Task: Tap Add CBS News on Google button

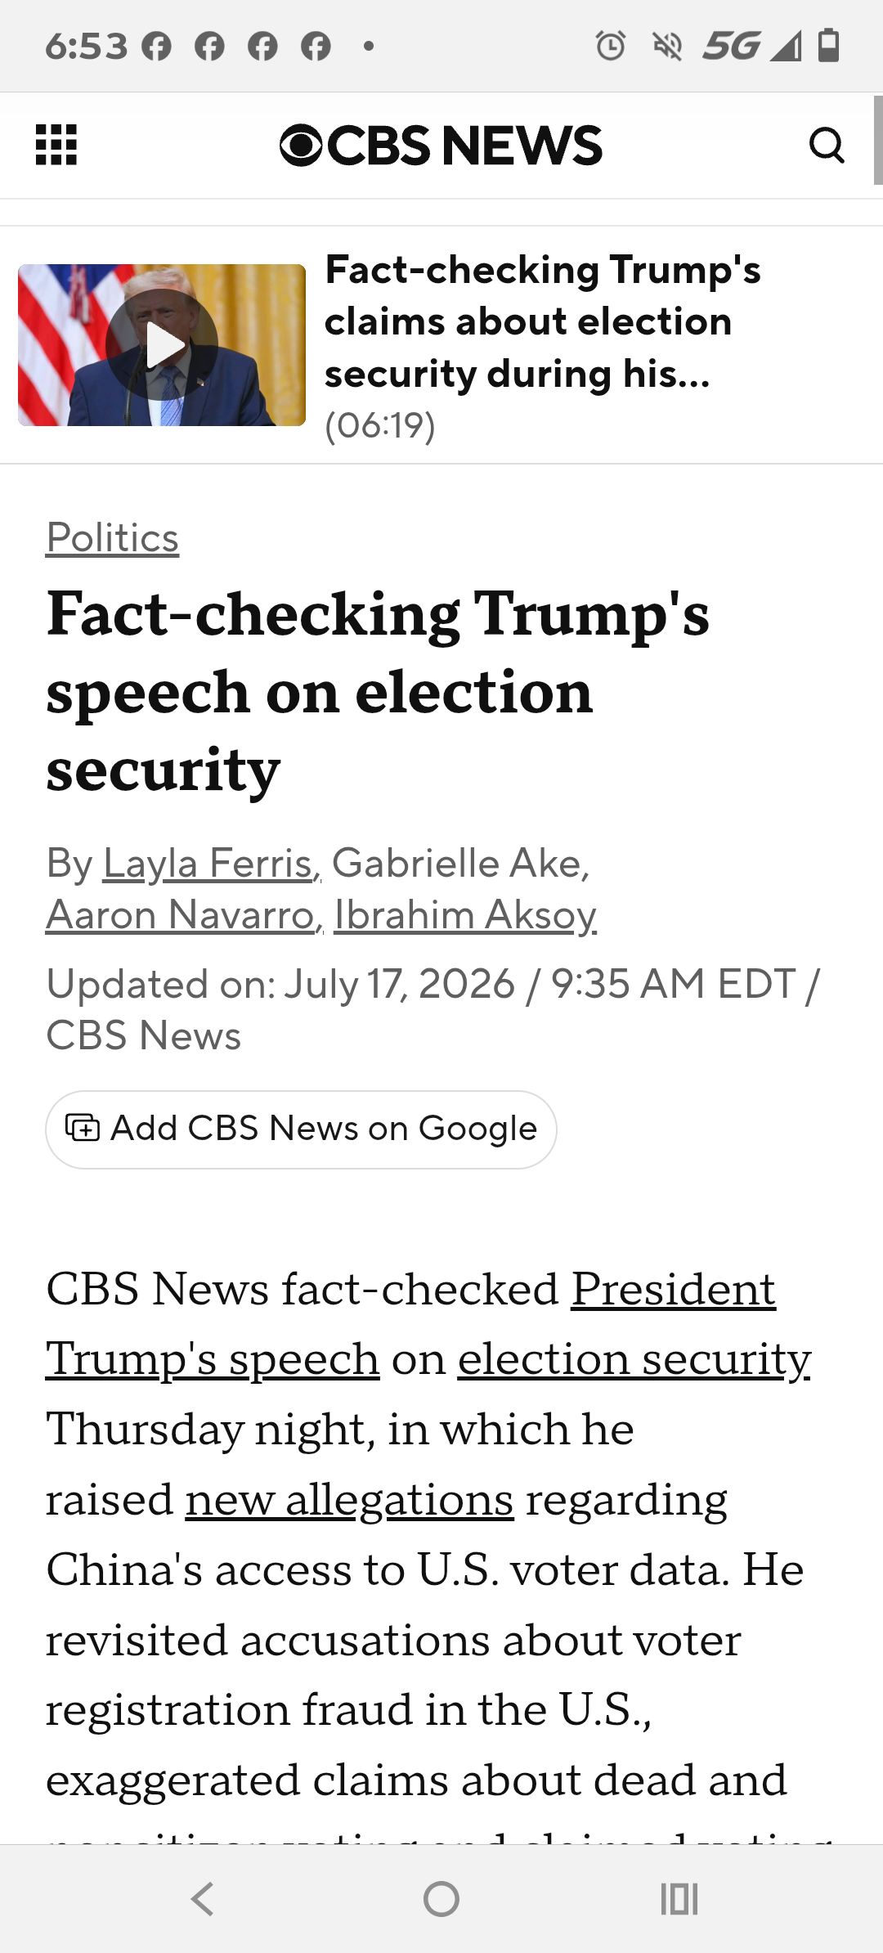Action: 301,1129
